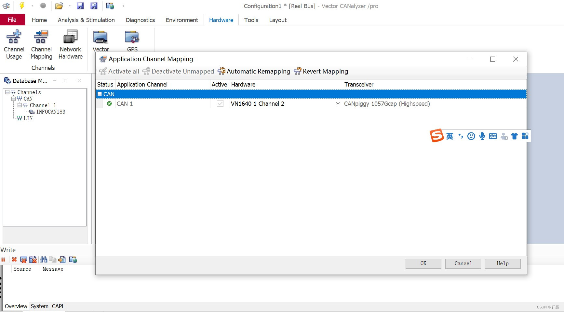
Task: Switch to Analysis & Stimulation tab
Action: (x=86, y=20)
